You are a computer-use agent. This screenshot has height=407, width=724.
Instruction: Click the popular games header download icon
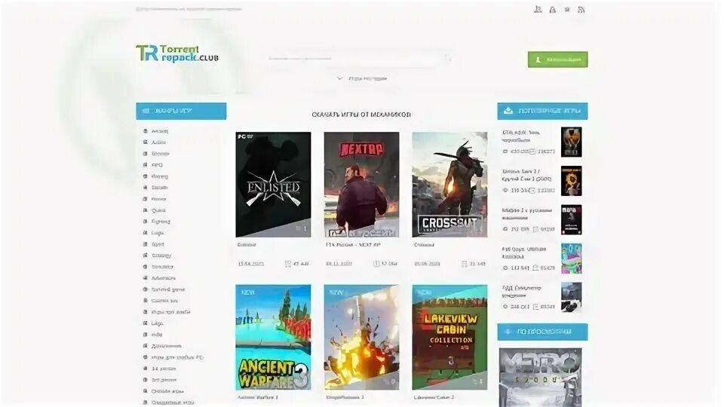tap(508, 111)
